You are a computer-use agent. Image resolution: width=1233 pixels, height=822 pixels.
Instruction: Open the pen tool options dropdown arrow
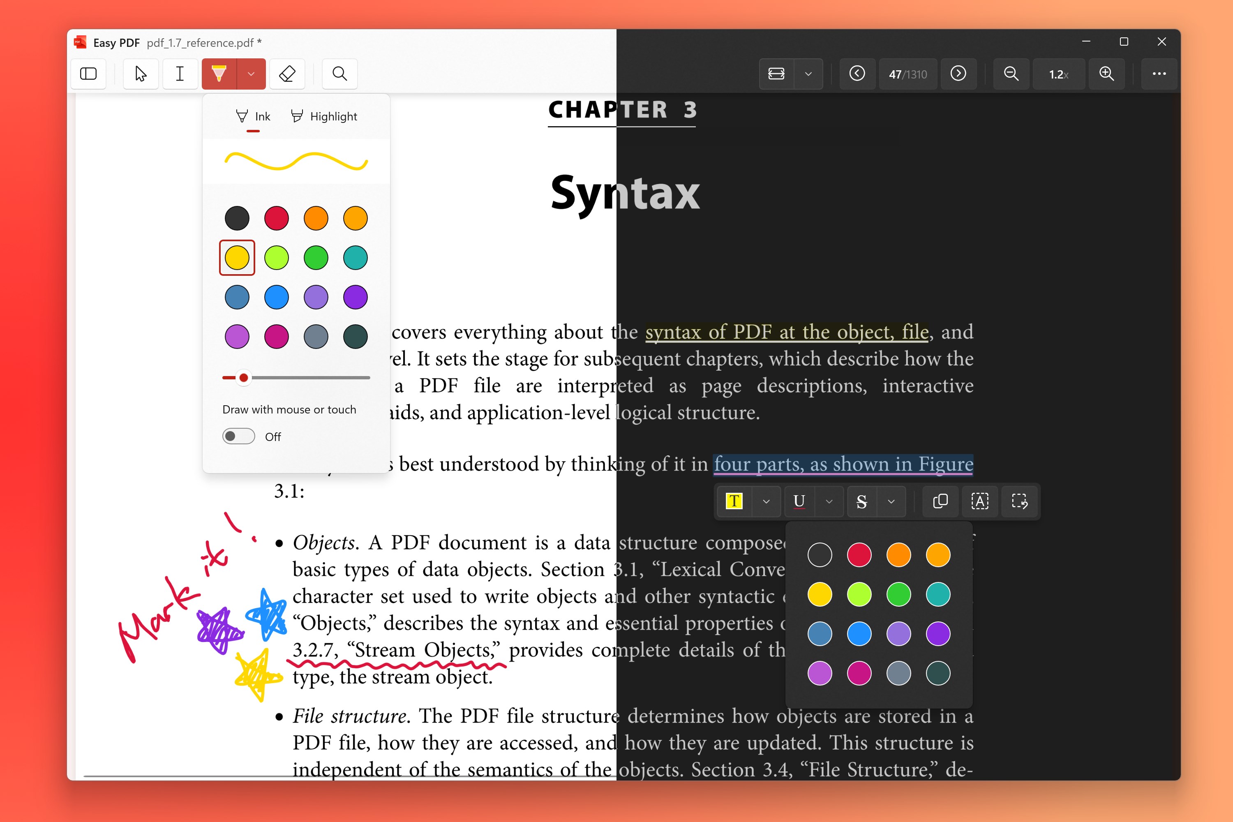tap(251, 74)
